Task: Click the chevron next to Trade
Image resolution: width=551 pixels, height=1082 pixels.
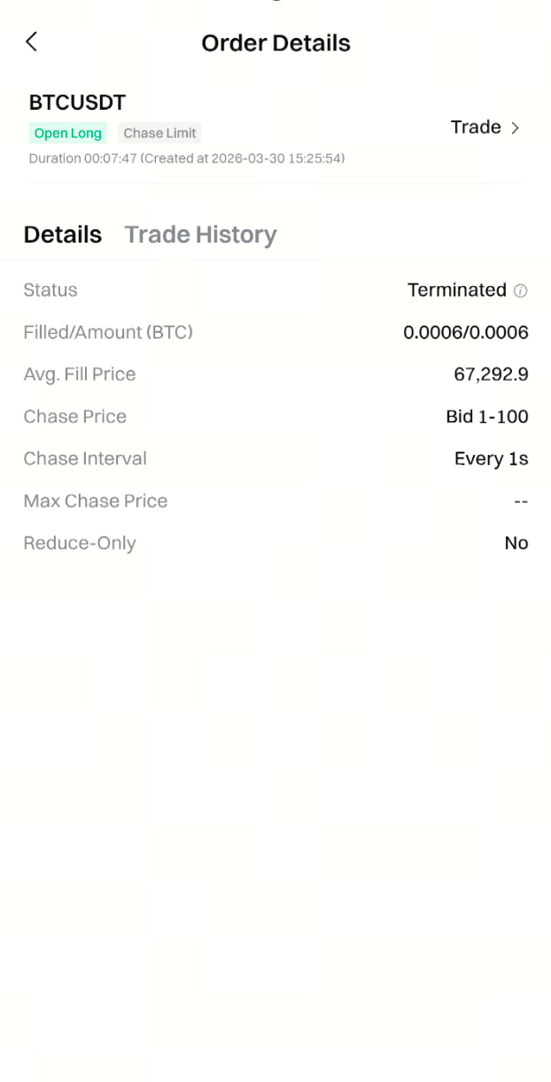Action: pos(516,128)
